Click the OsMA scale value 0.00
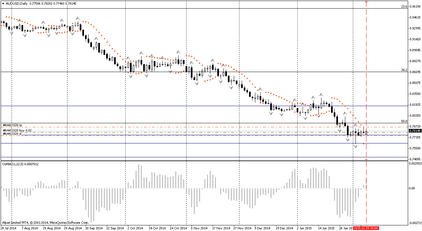This screenshot has width=422, height=231. [x=412, y=188]
